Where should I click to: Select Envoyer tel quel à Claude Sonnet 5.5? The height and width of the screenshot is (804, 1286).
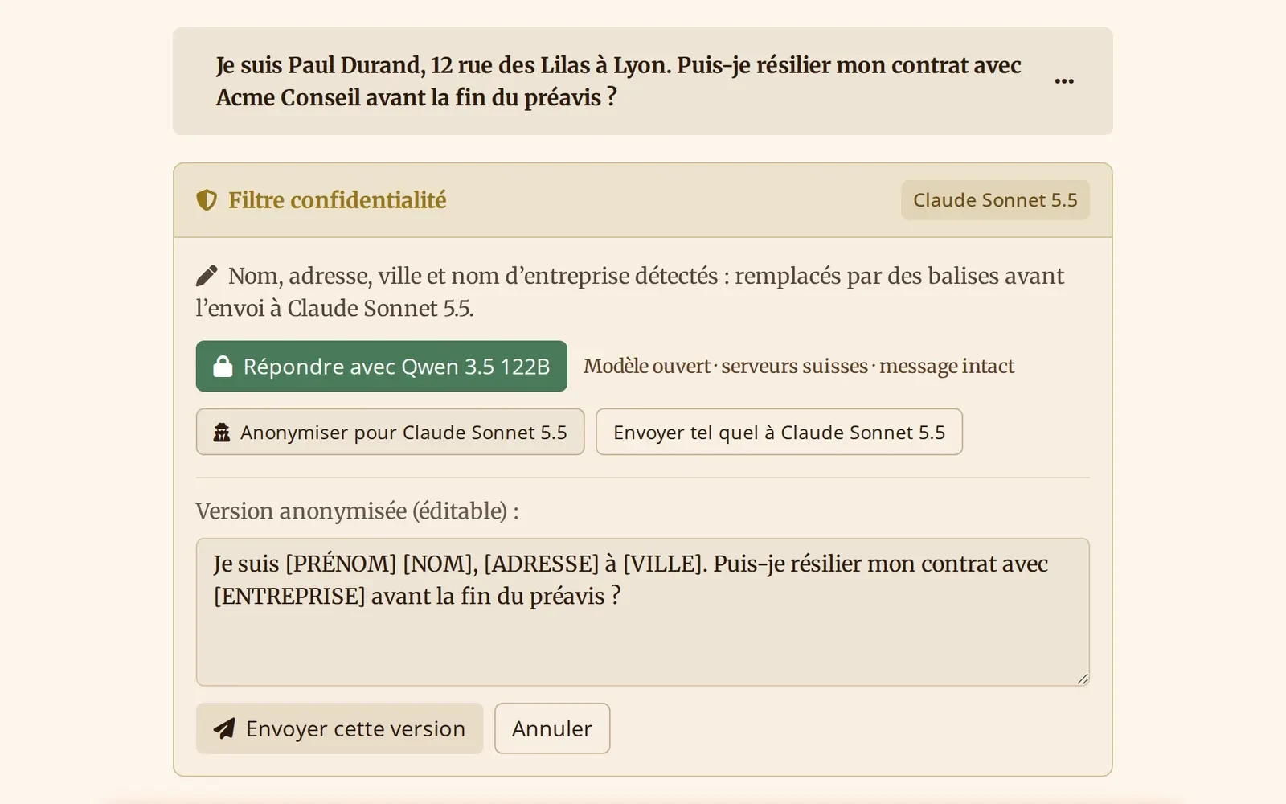coord(779,433)
